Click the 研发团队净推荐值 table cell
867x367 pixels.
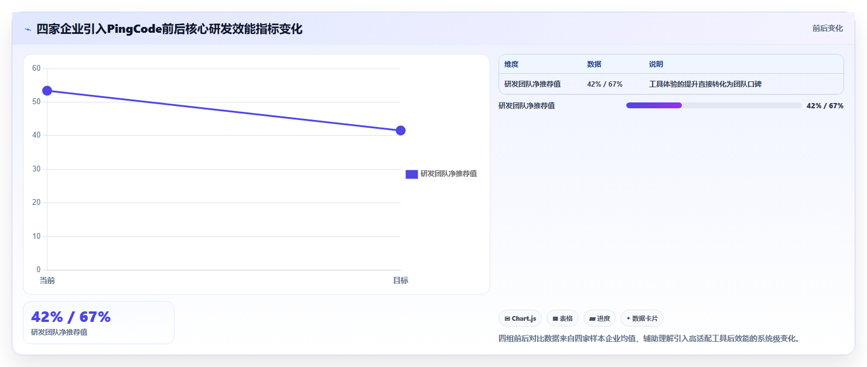[x=533, y=84]
